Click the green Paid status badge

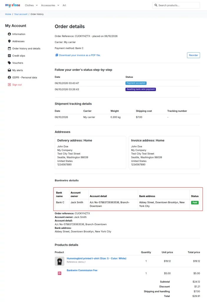pos(195,202)
